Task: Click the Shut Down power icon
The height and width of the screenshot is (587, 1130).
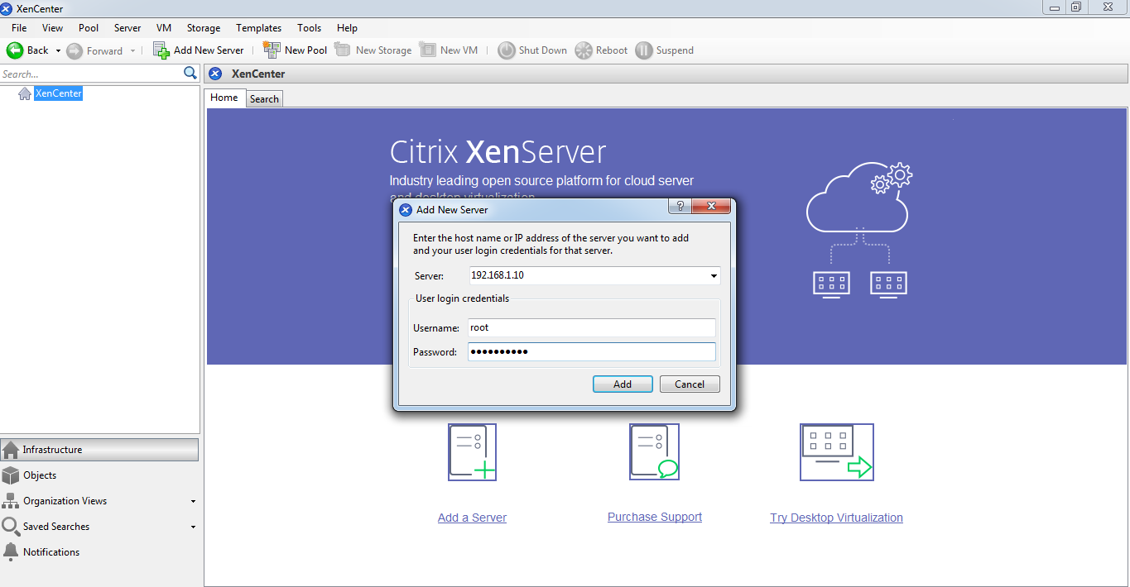Action: tap(506, 50)
